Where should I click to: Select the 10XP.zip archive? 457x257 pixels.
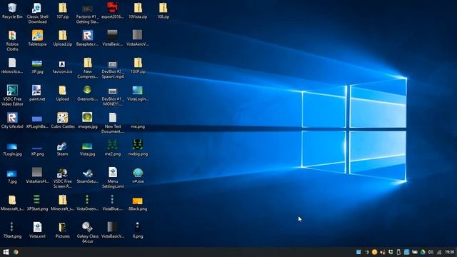tap(138, 66)
